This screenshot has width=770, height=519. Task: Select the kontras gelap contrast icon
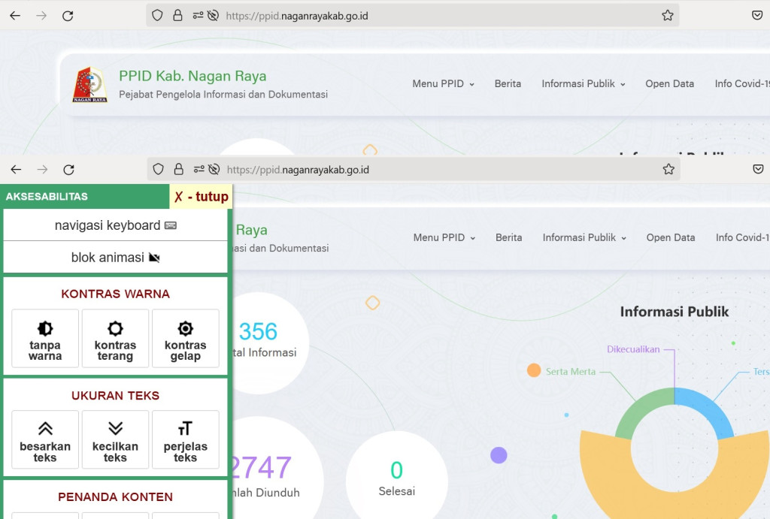click(185, 339)
